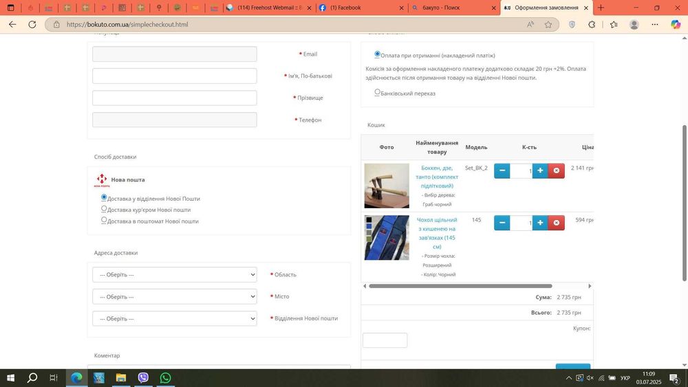Screen dimensions: 688x387
Task: Open WhatsApp from the taskbar
Action: (x=165, y=377)
